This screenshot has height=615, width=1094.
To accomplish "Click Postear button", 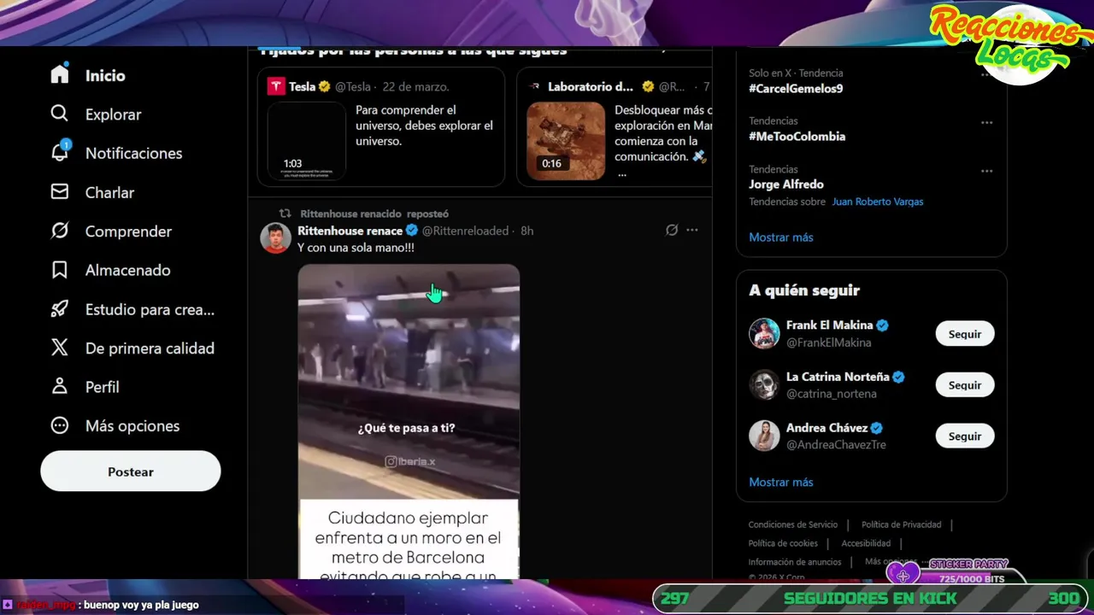I will coord(131,471).
